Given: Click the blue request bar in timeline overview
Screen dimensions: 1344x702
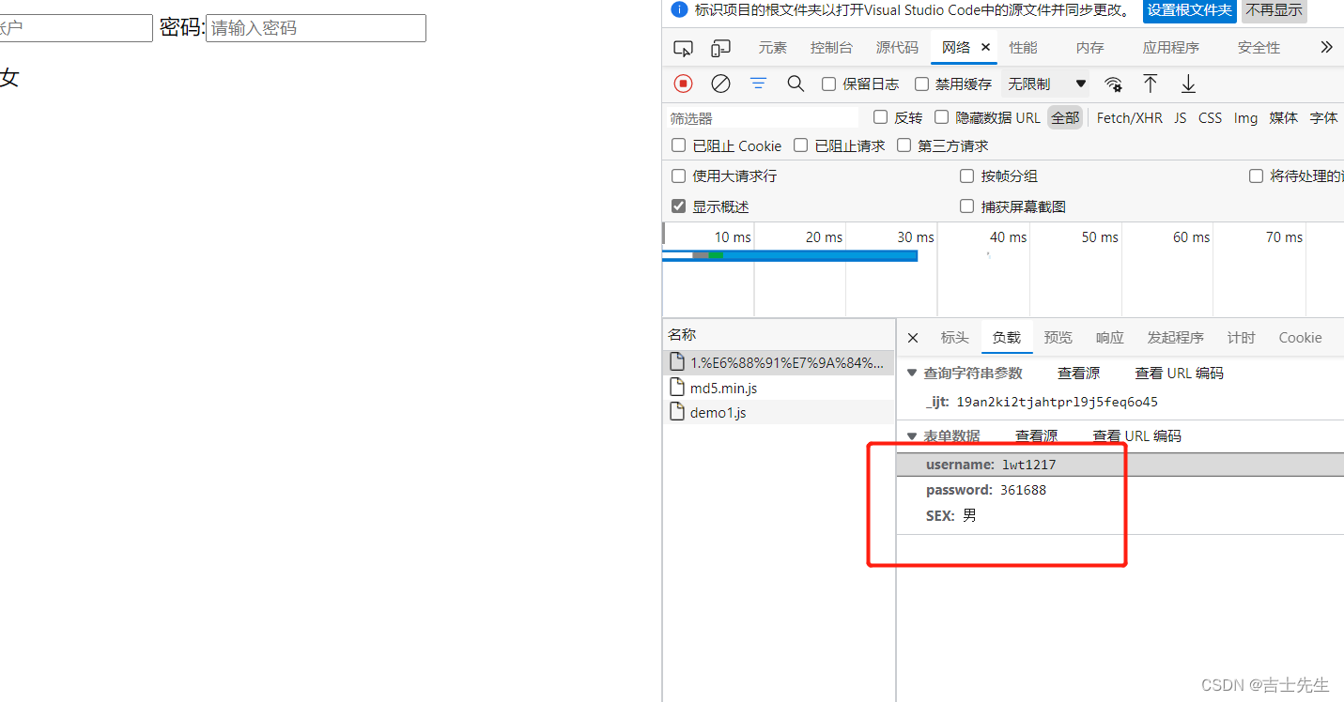Looking at the screenshot, I should [789, 255].
